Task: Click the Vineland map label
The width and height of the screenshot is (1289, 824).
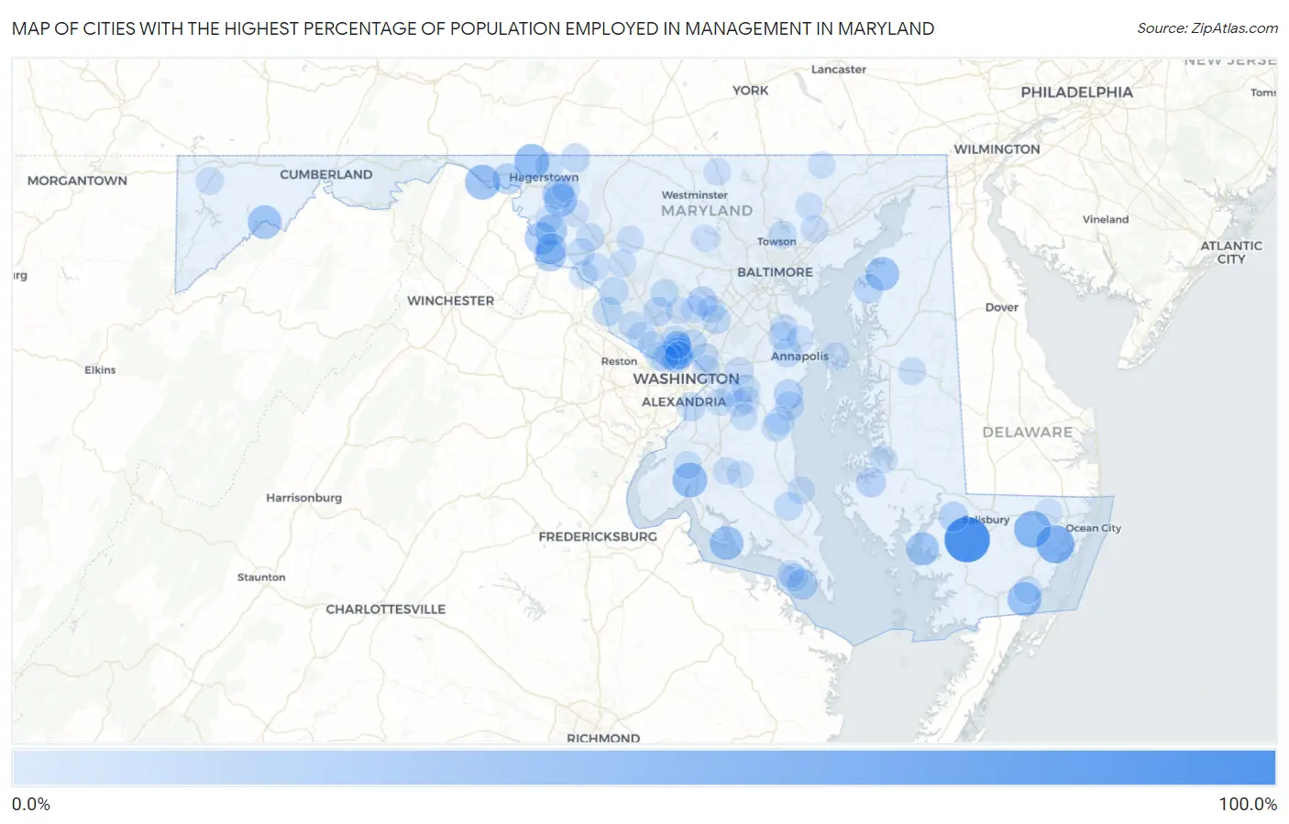Action: pos(1105,219)
